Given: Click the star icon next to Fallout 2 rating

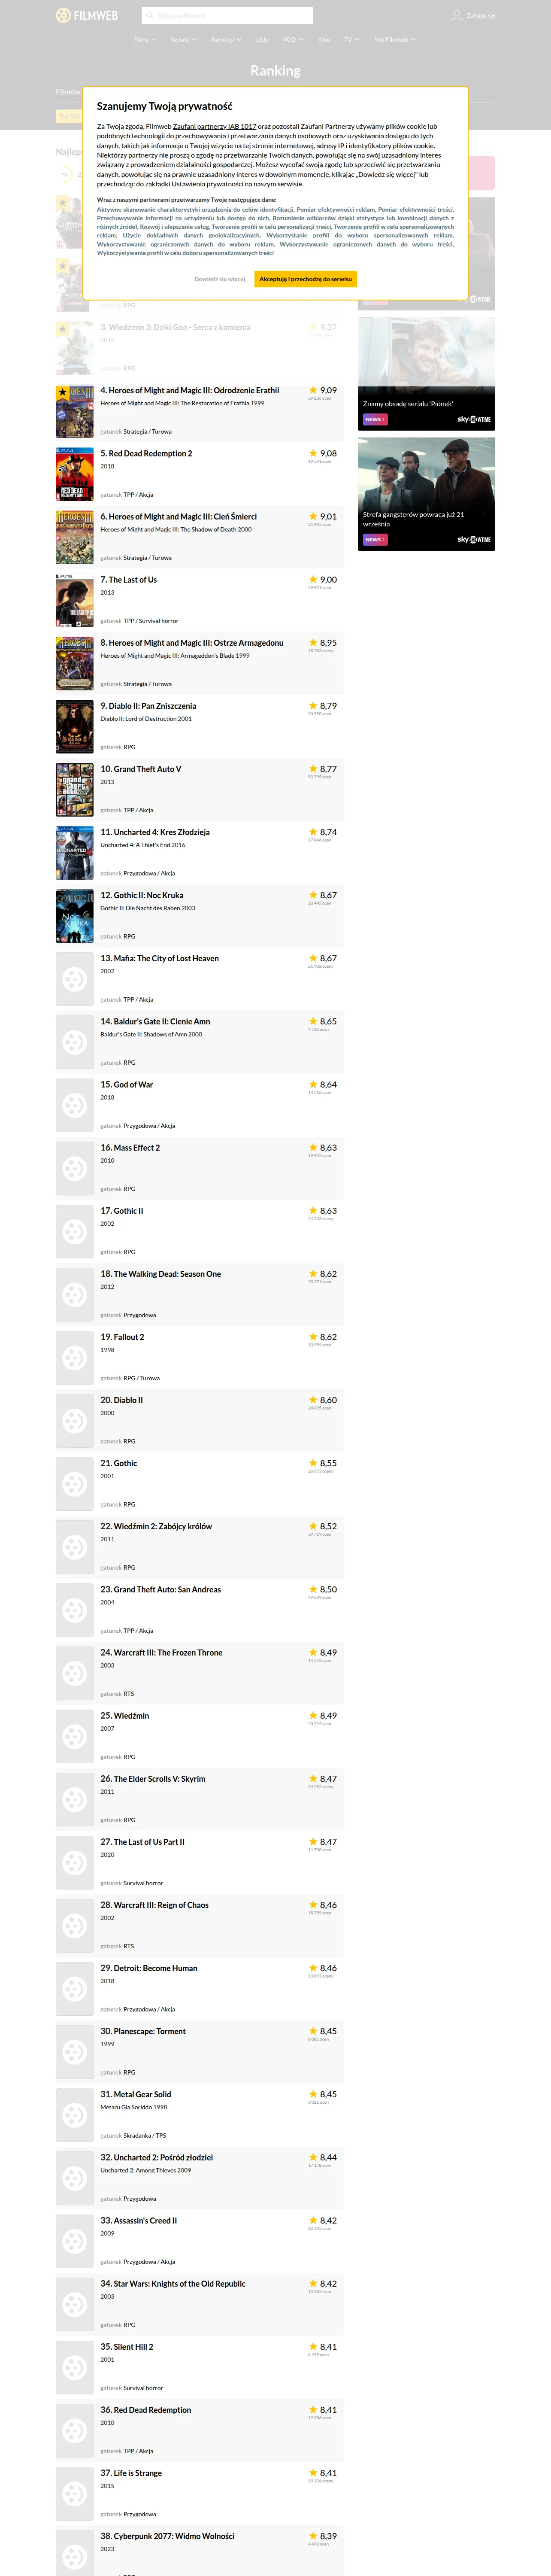Looking at the screenshot, I should pos(313,1336).
